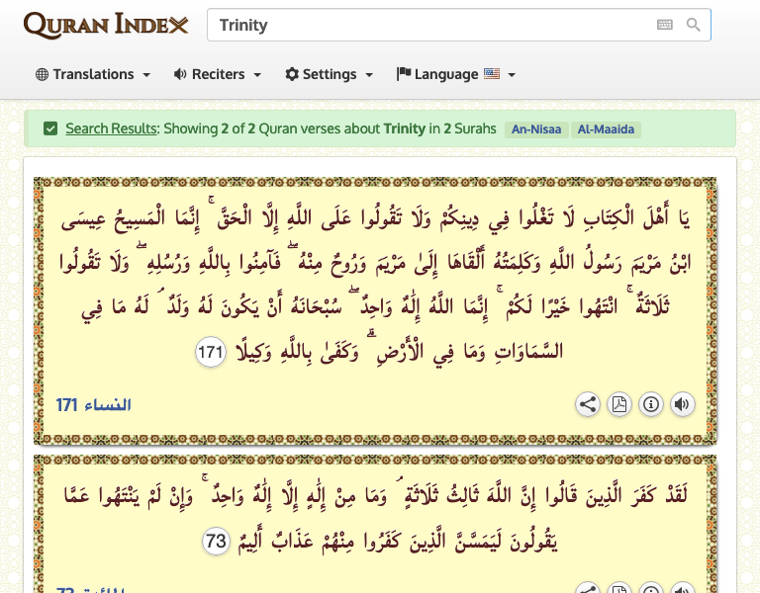
Task: Play audio recitation of verse An-Nisaa 171
Action: point(682,404)
